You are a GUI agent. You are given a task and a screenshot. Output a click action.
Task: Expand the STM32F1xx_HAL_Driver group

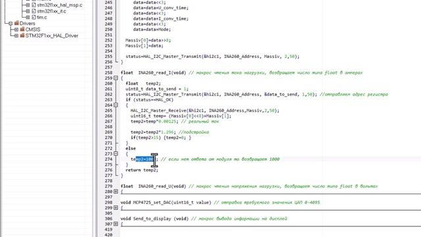(16, 36)
